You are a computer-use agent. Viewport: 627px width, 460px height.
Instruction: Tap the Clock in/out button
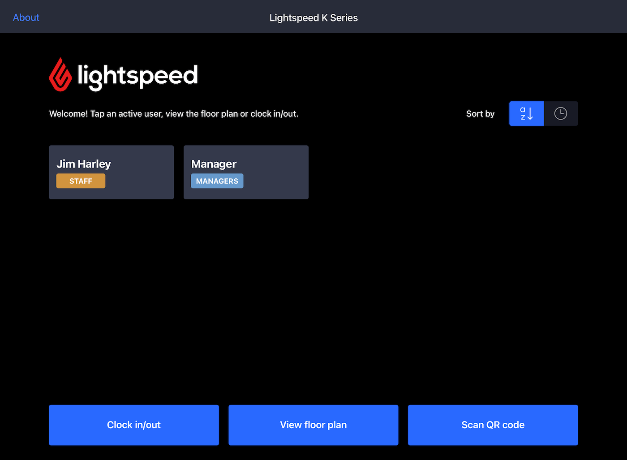pos(133,425)
